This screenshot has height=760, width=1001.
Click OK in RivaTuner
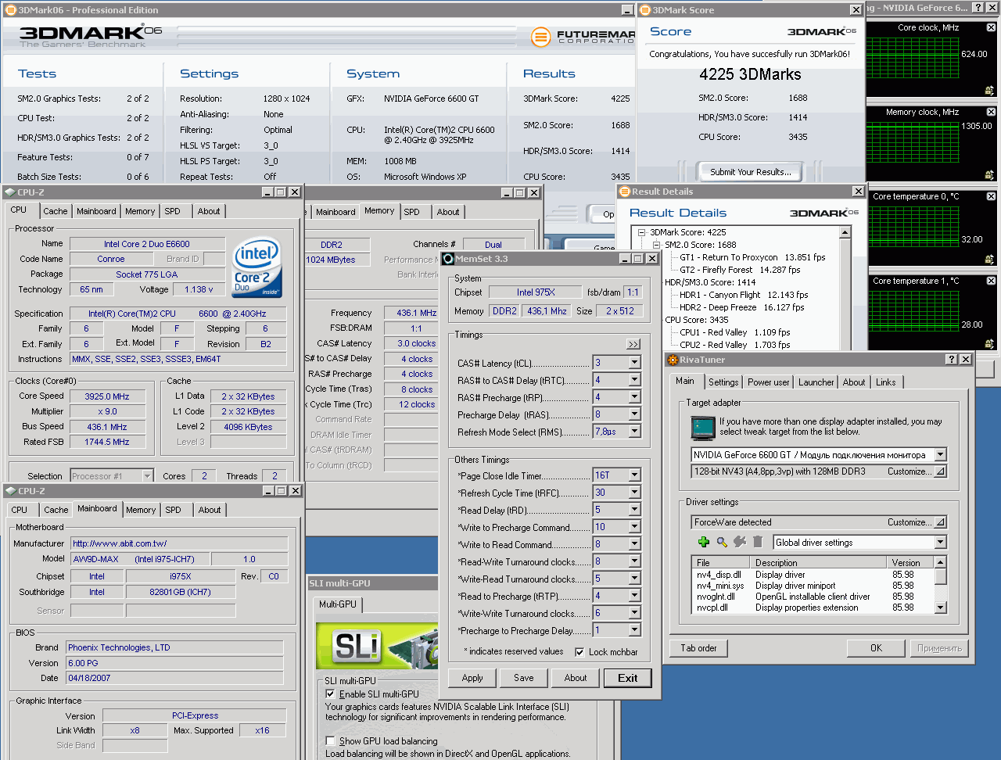pyautogui.click(x=877, y=648)
